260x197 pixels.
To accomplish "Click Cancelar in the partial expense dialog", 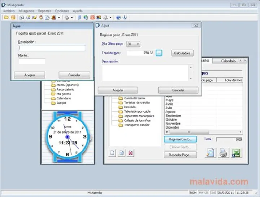I will pos(74,75).
